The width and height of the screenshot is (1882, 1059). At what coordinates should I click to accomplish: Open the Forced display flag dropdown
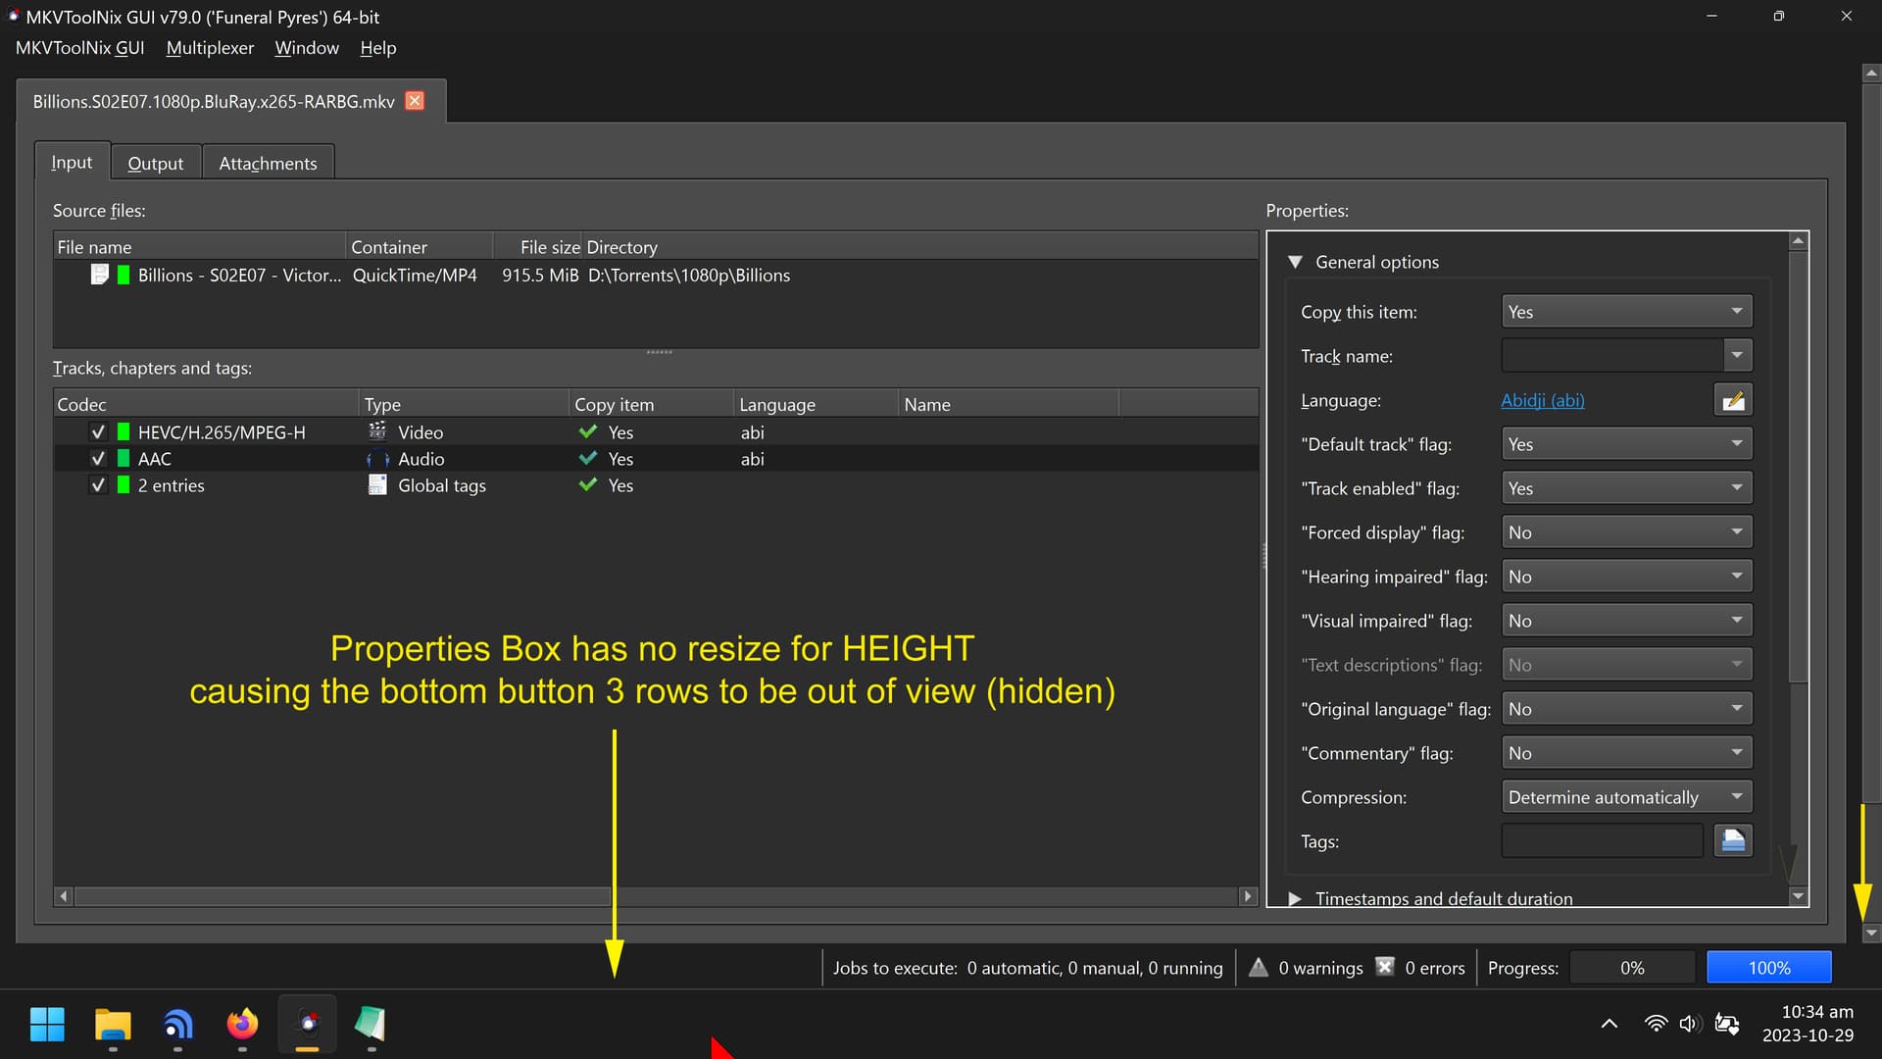1626,532
